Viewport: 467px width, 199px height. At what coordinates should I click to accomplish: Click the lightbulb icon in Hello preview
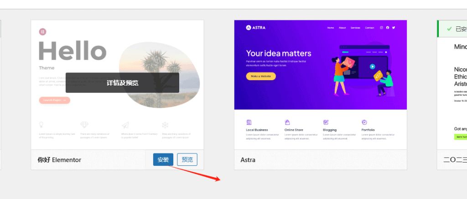42,124
